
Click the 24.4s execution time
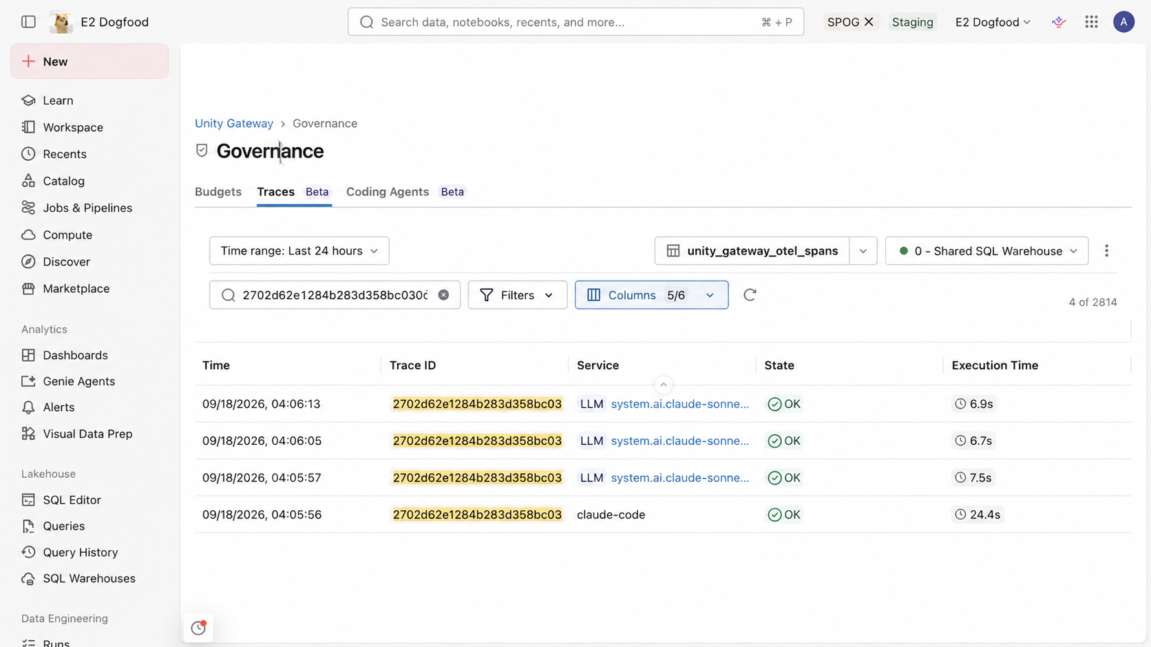978,514
